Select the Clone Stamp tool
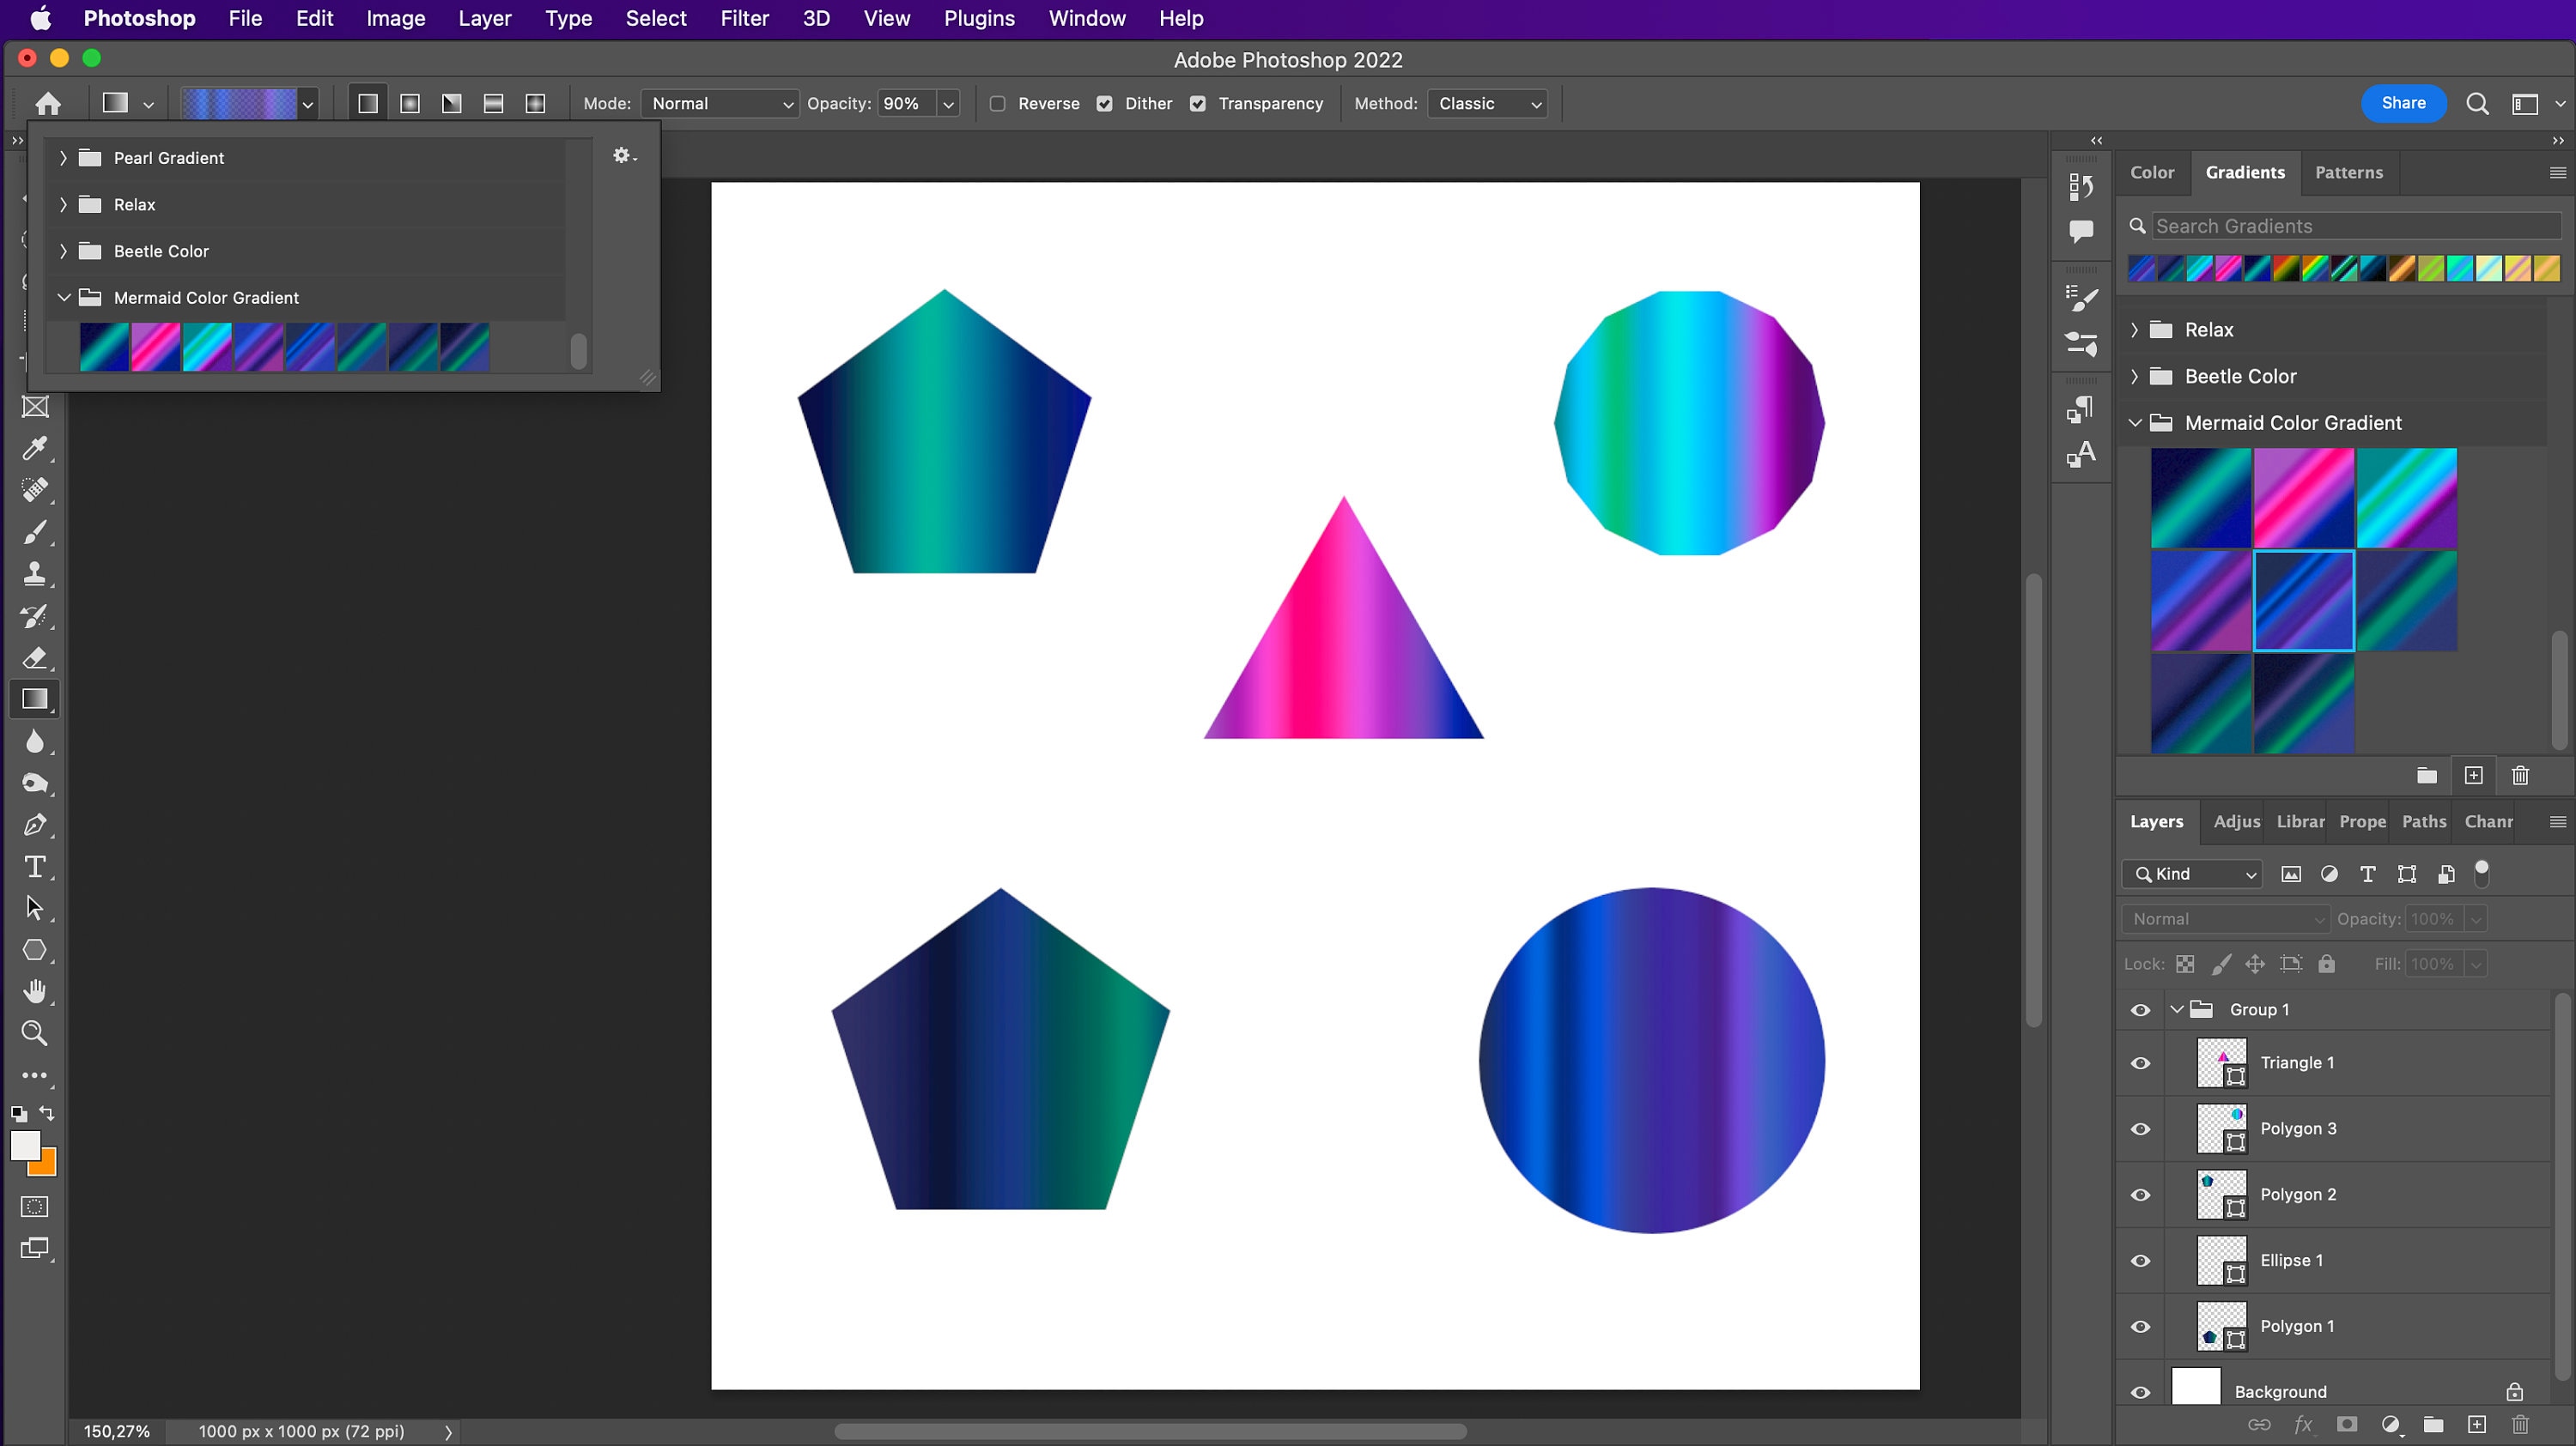This screenshot has height=1446, width=2576. pos(35,573)
